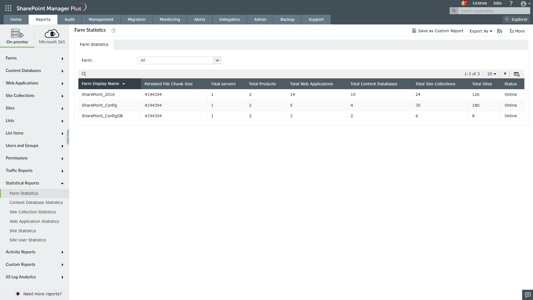Expand the Permissions section
Viewport: 533px width, 300px height.
pos(34,158)
